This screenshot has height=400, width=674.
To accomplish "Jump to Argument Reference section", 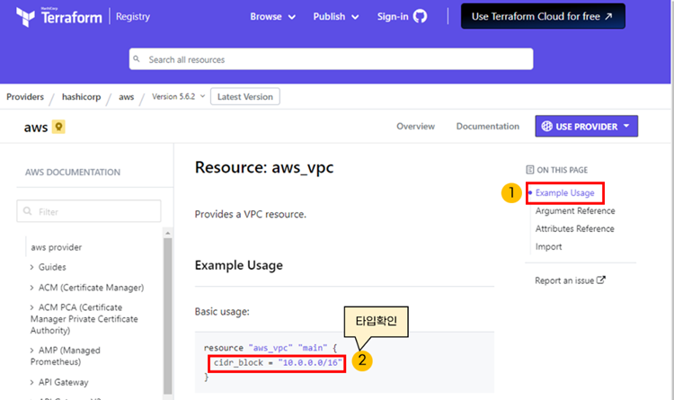I will pyautogui.click(x=575, y=210).
